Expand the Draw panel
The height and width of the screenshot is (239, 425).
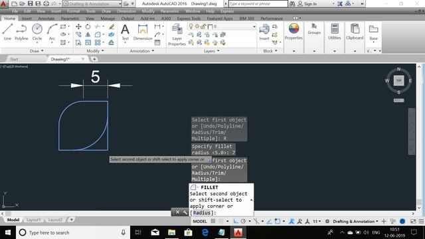coord(37,51)
